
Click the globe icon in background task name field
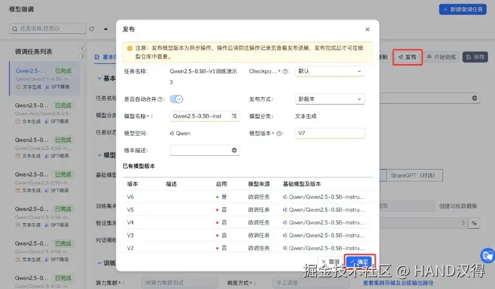pos(475,98)
